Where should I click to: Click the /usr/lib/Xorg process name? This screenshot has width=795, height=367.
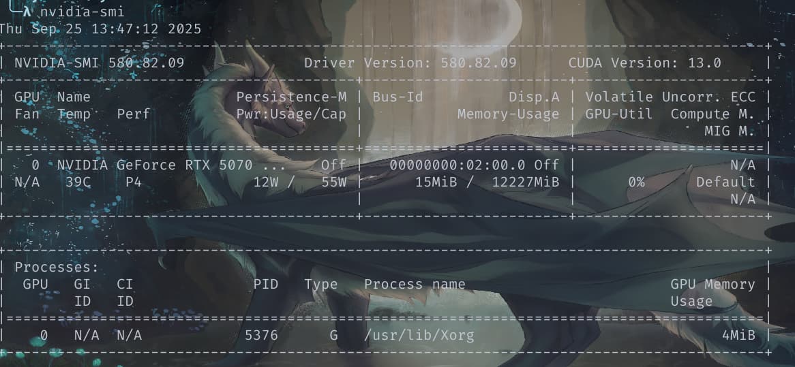419,335
